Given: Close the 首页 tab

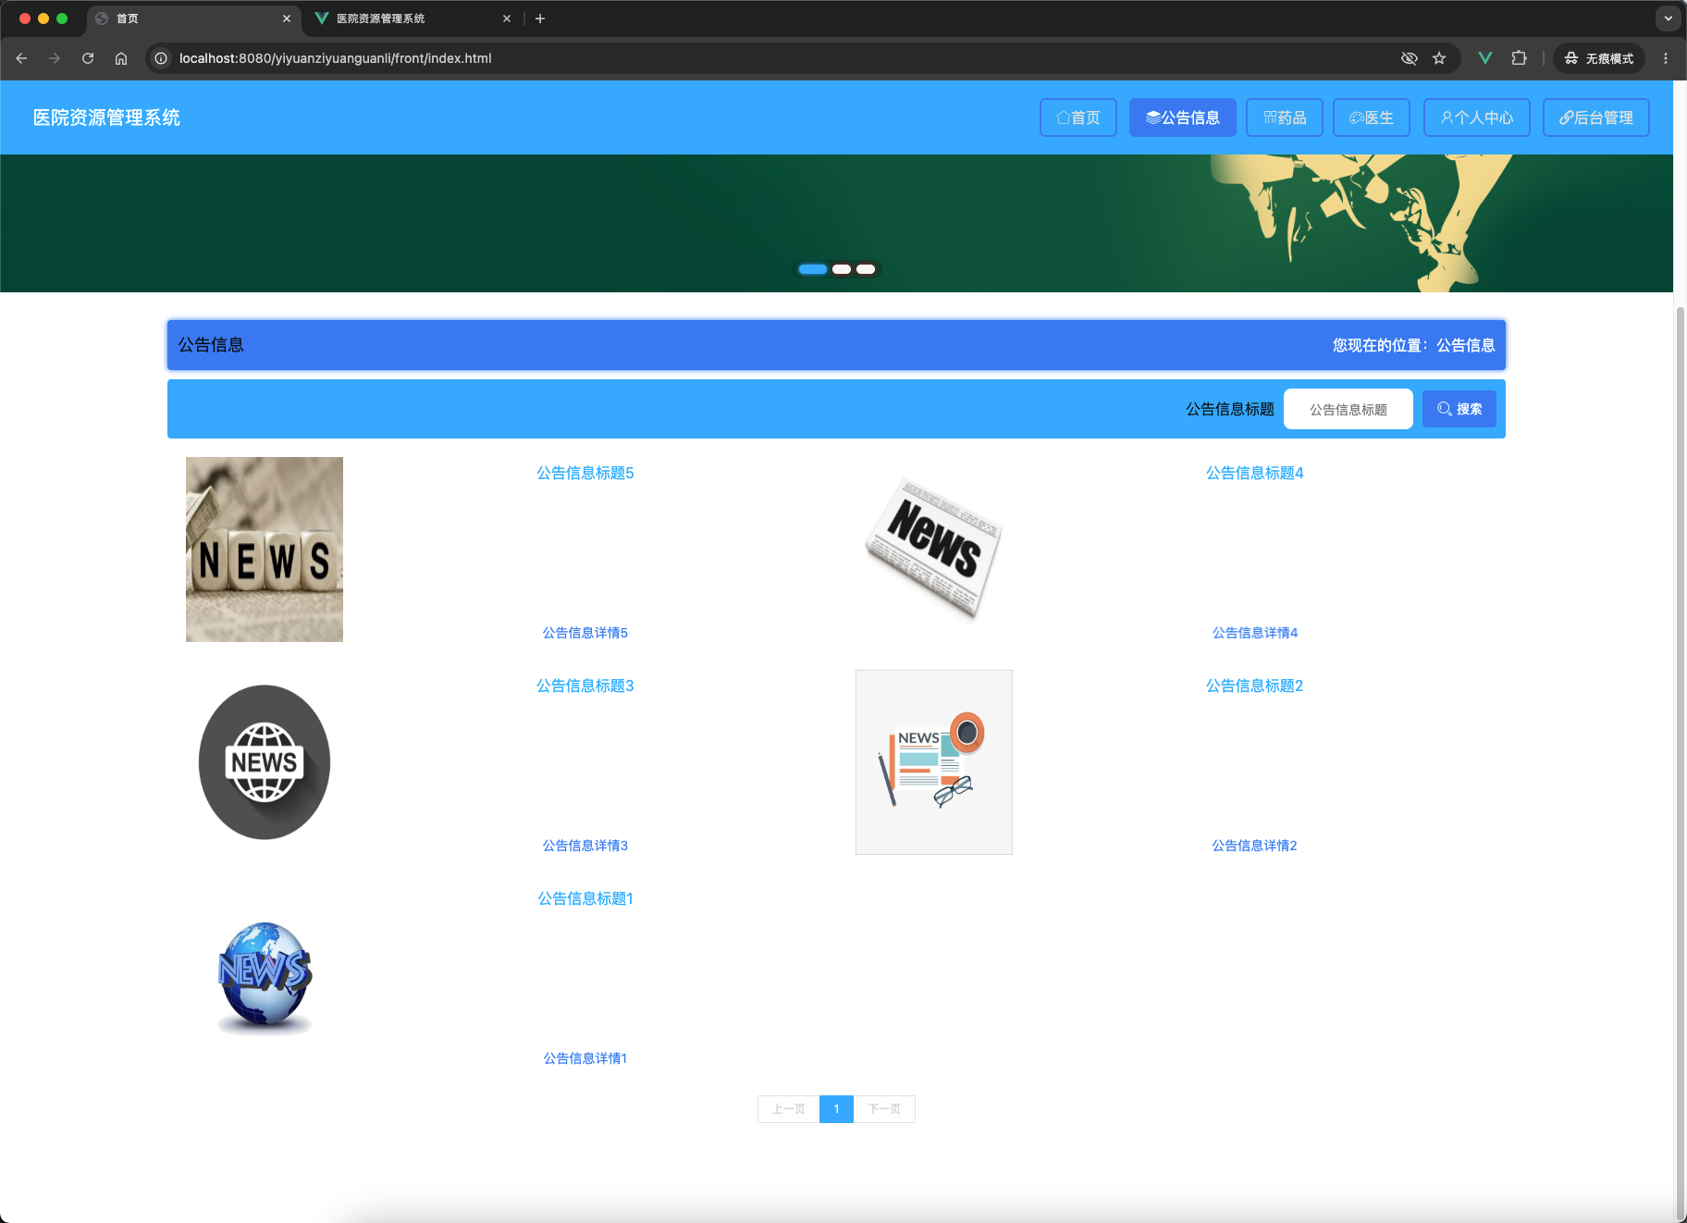Looking at the screenshot, I should coord(287,19).
